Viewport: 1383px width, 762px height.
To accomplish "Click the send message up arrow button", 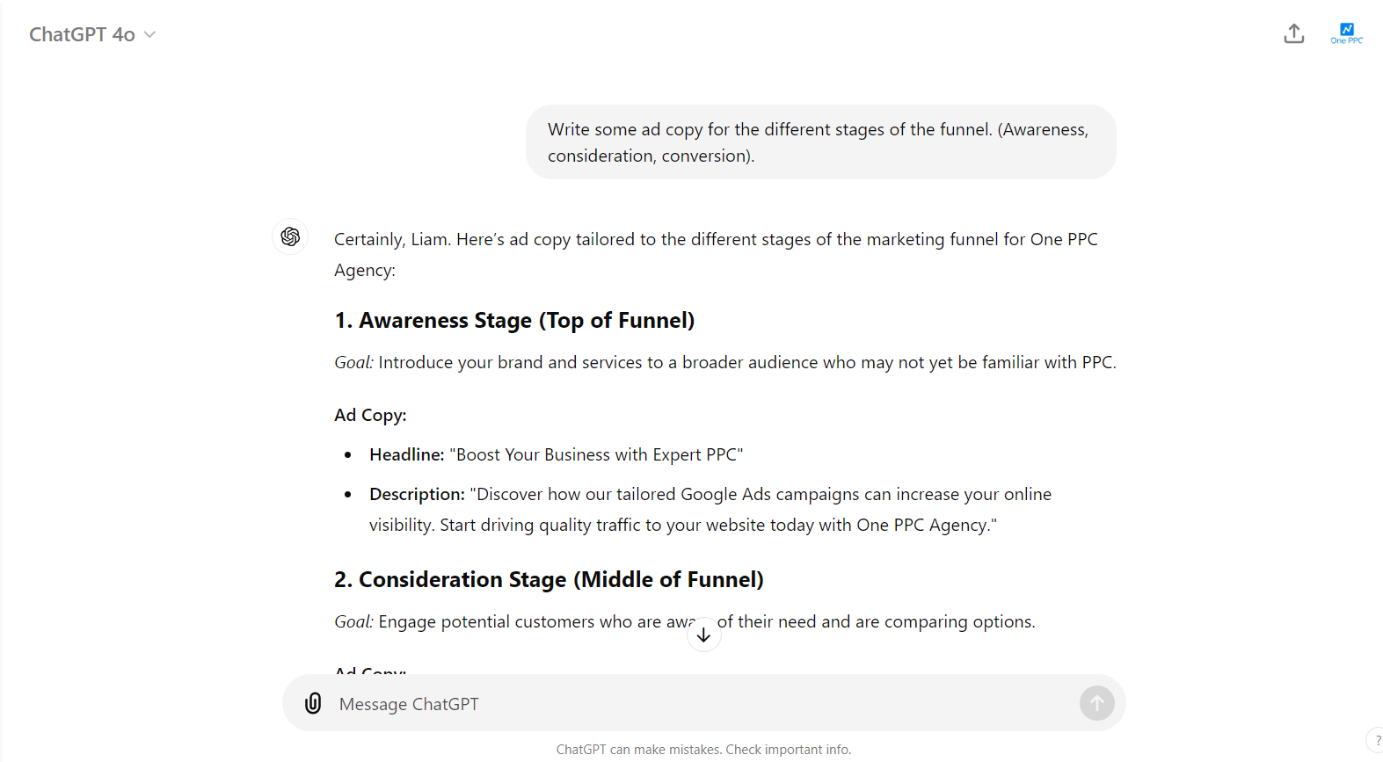I will (1096, 703).
